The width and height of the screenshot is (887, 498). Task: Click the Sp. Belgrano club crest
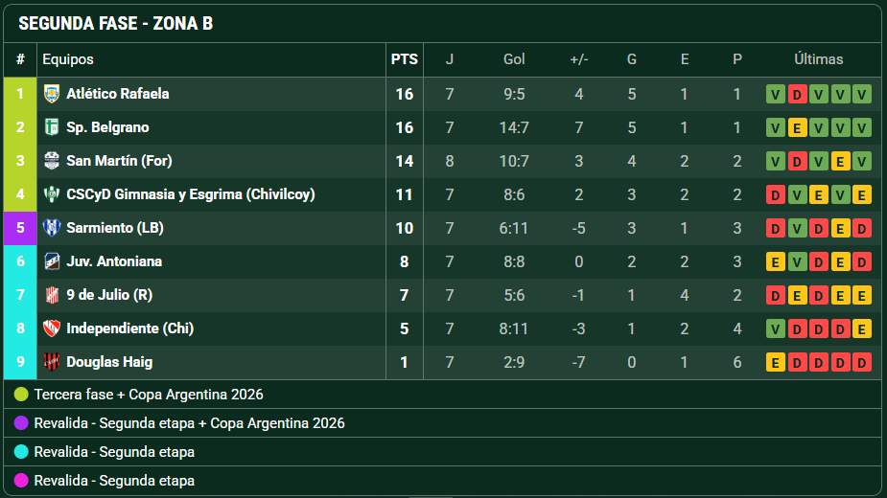(x=52, y=127)
